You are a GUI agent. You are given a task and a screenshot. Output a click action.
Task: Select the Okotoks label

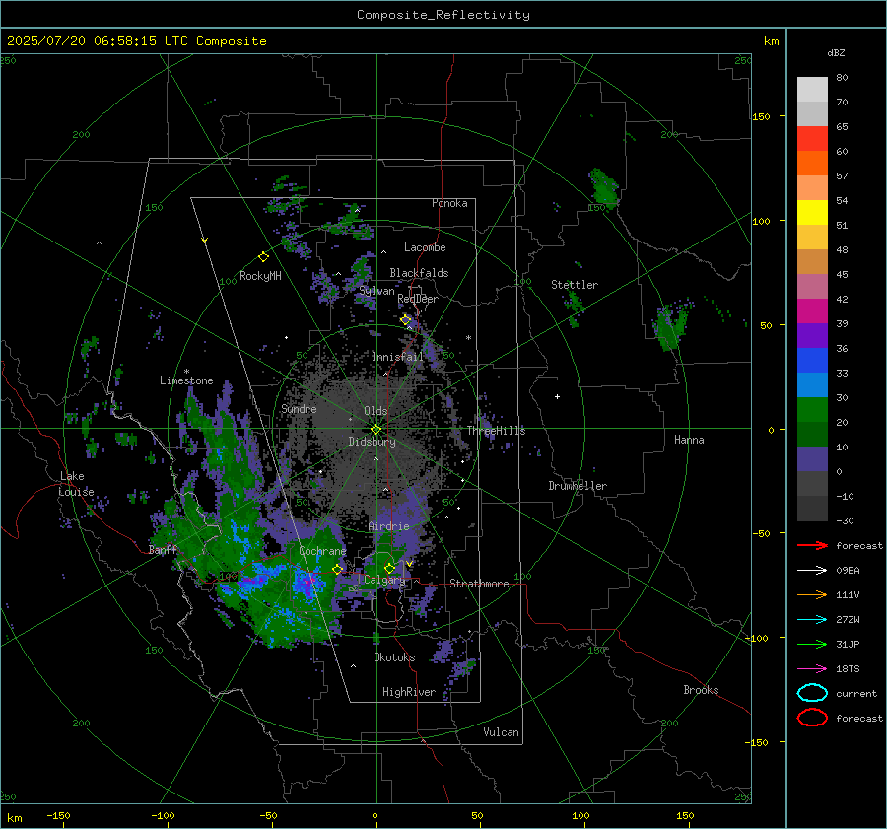394,657
